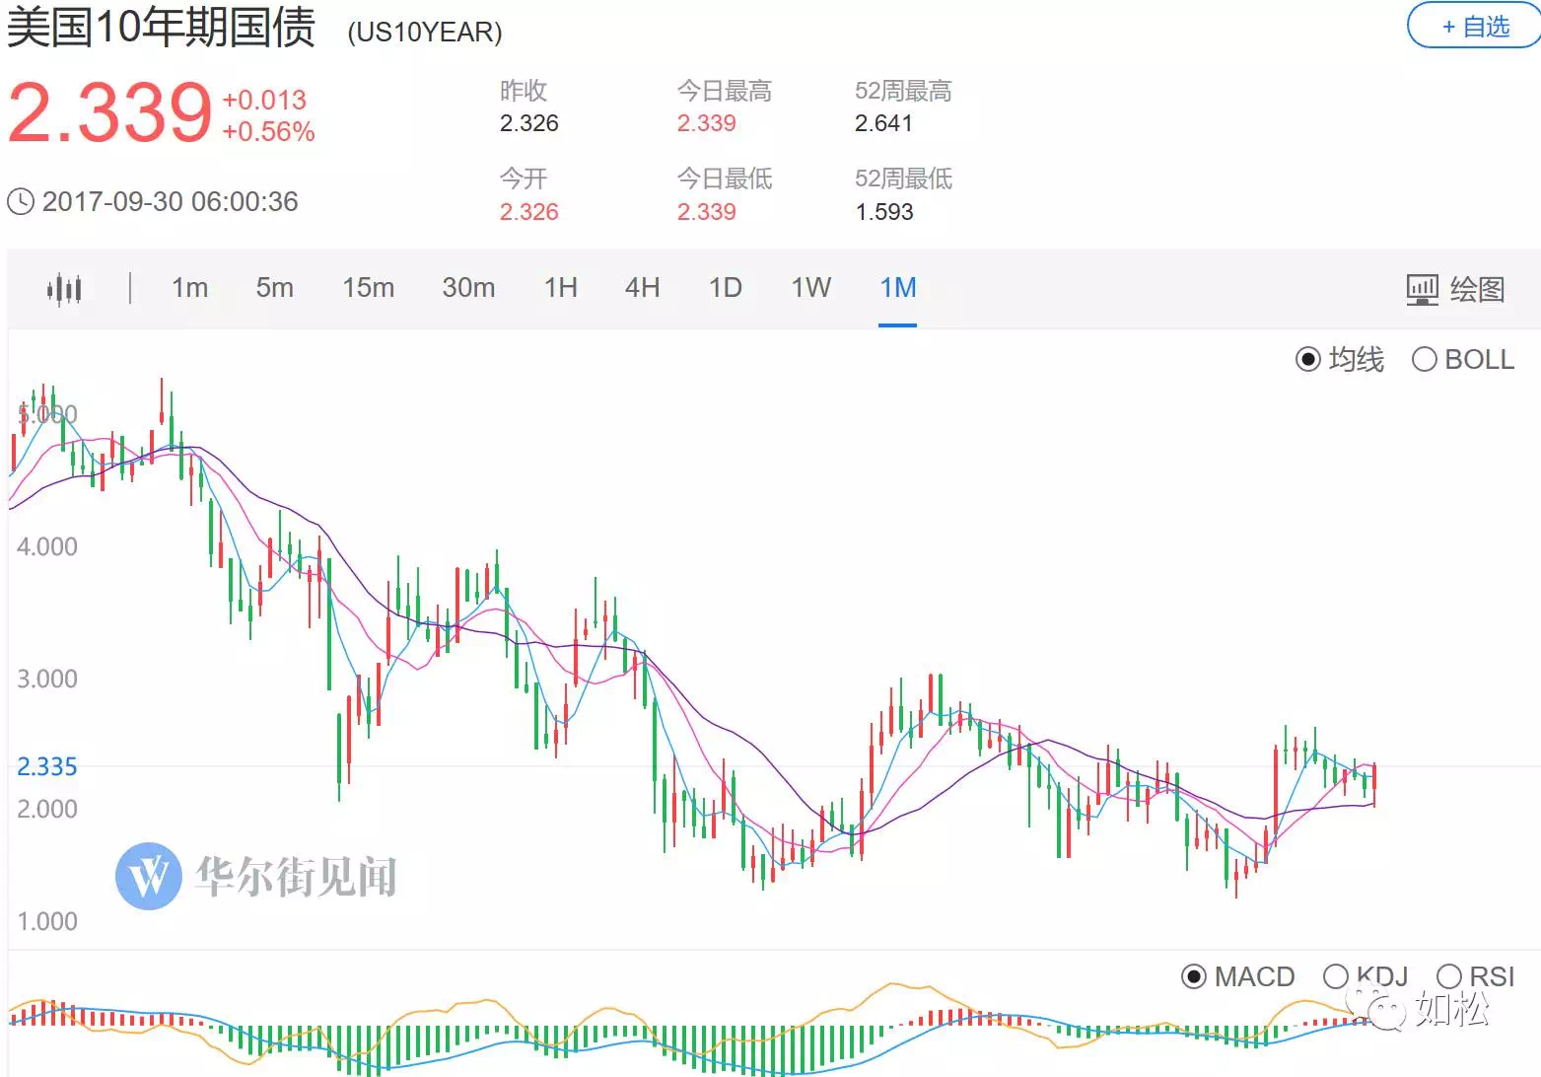1541x1077 pixels.
Task: Click the 52周最高 value 2.641
Action: click(883, 123)
